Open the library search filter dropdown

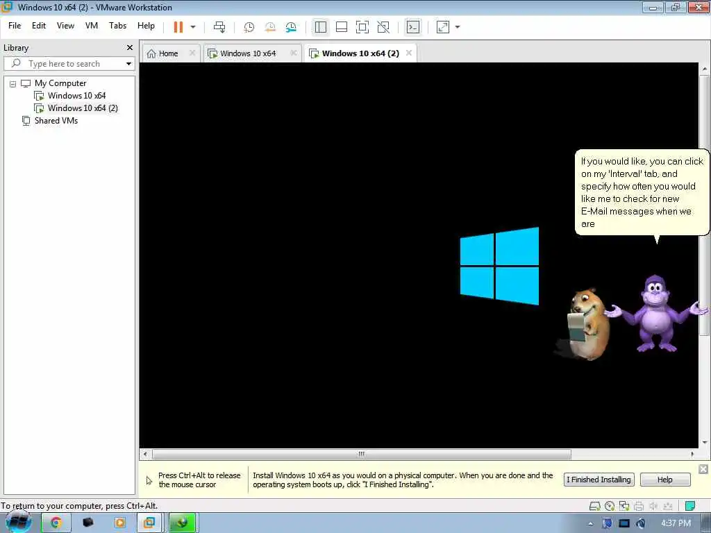128,64
